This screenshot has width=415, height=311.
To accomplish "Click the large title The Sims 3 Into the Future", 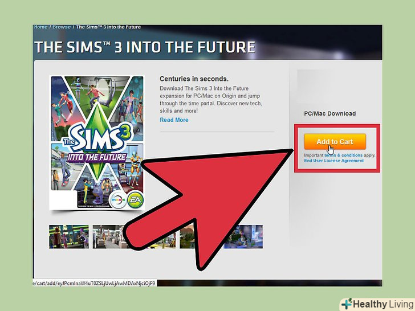I will point(145,47).
